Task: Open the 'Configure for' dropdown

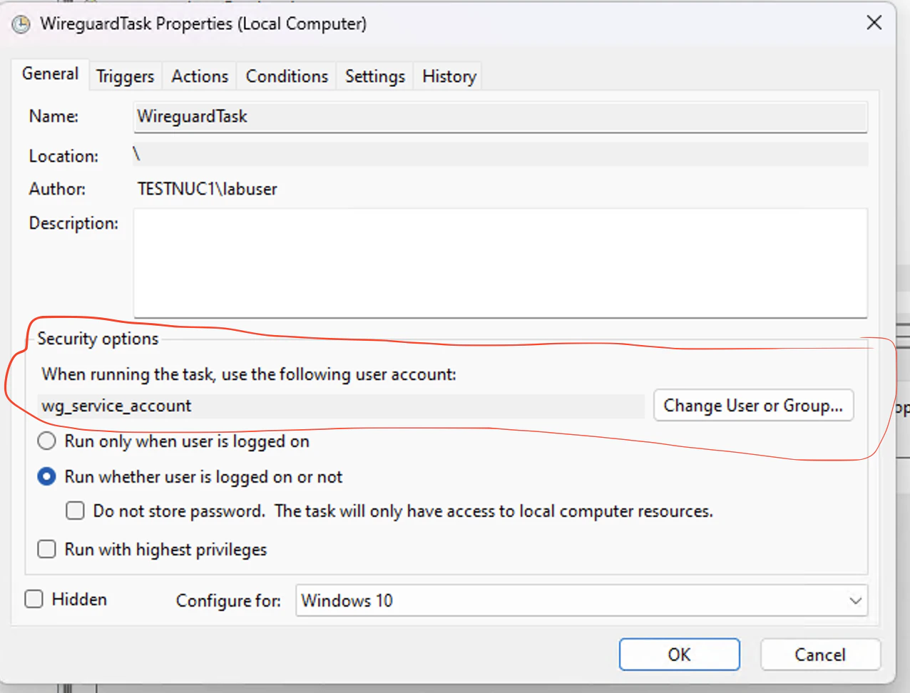Action: coord(581,600)
